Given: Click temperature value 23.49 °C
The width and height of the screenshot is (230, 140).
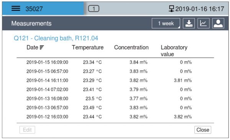Looking at the screenshot, I should click(x=92, y=108).
